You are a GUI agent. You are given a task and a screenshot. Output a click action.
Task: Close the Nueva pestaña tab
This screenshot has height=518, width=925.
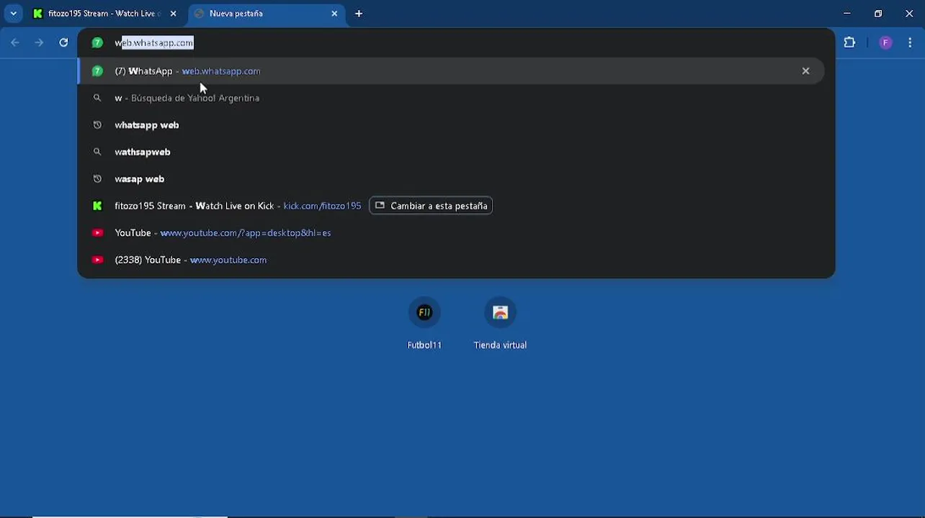(334, 14)
